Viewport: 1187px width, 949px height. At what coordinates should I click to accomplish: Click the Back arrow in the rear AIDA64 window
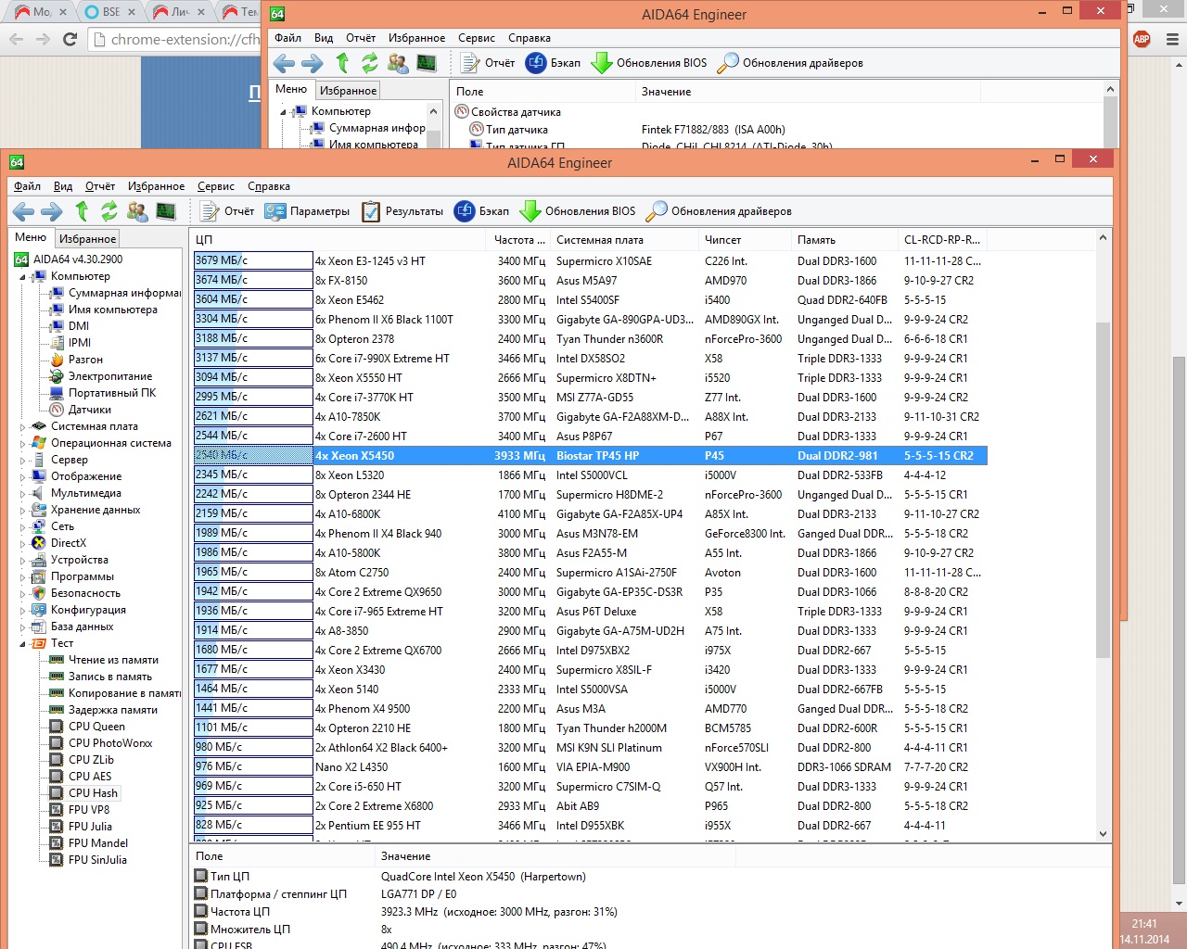(284, 63)
